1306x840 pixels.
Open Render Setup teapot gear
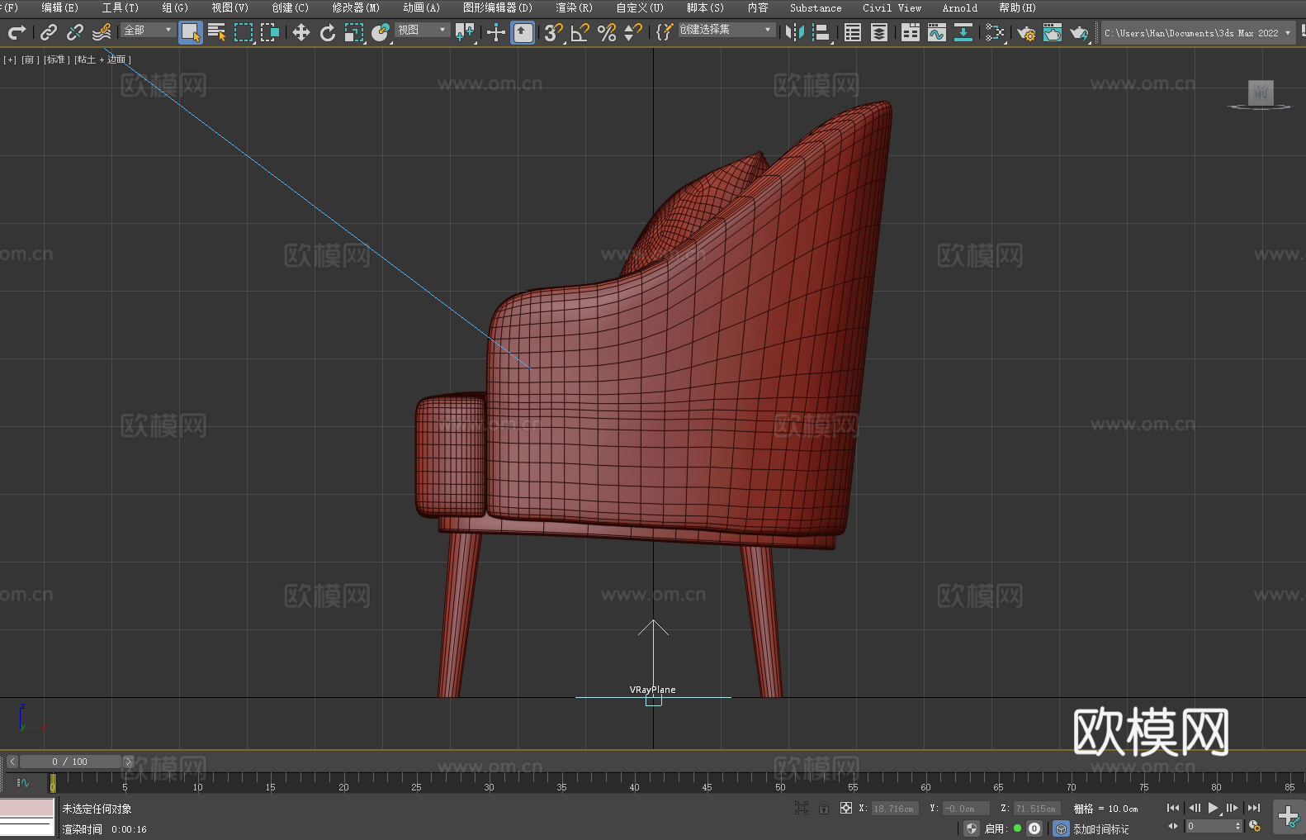1026,32
